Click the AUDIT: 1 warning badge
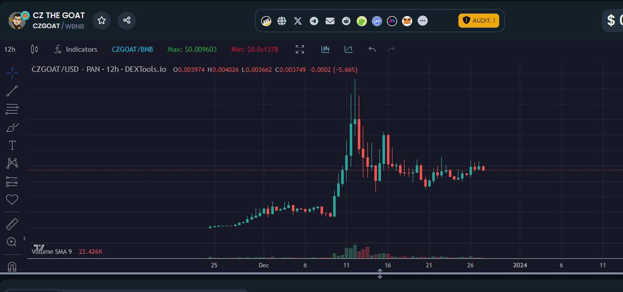This screenshot has height=292, width=623. click(478, 21)
